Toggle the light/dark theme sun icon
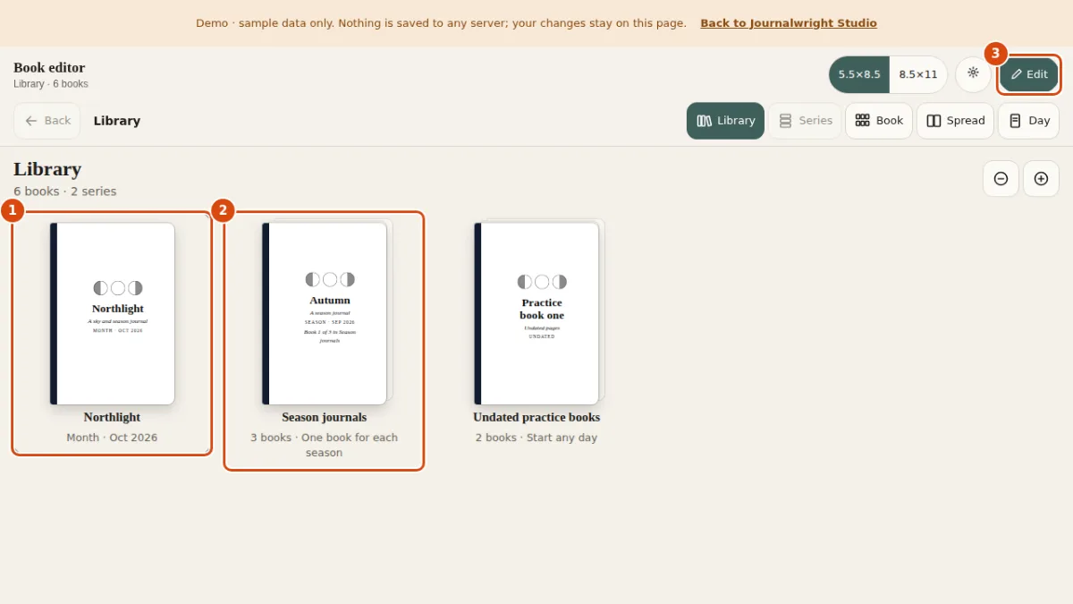The height and width of the screenshot is (604, 1073). coord(973,74)
